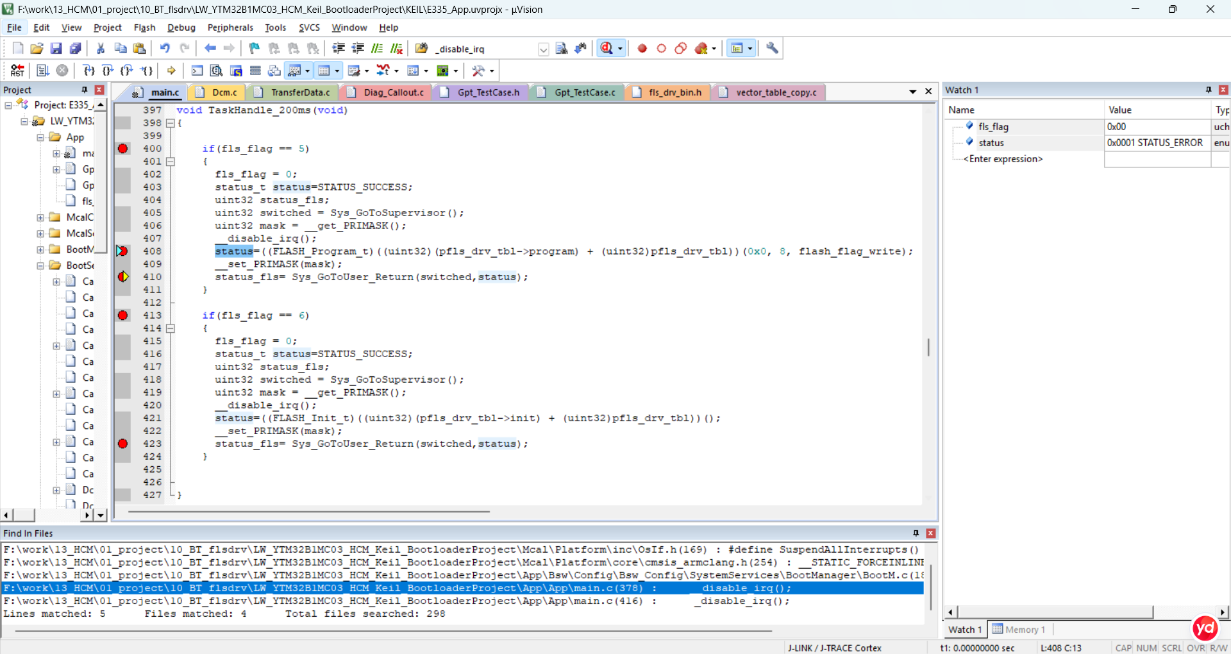
Task: Collapse the function fold at line 398
Action: [x=171, y=123]
